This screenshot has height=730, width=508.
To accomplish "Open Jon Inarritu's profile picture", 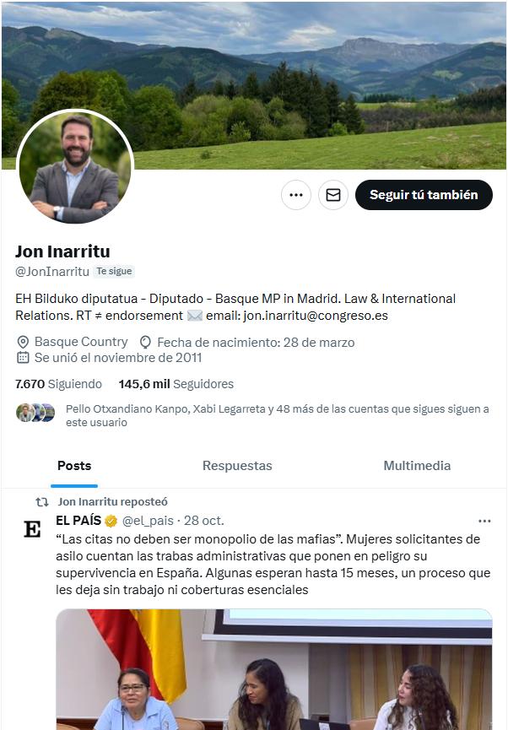I will [75, 168].
